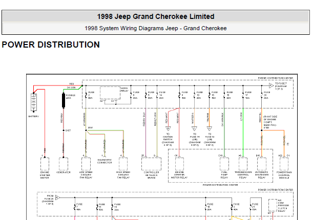Click the Power Distribution heading

(51, 45)
